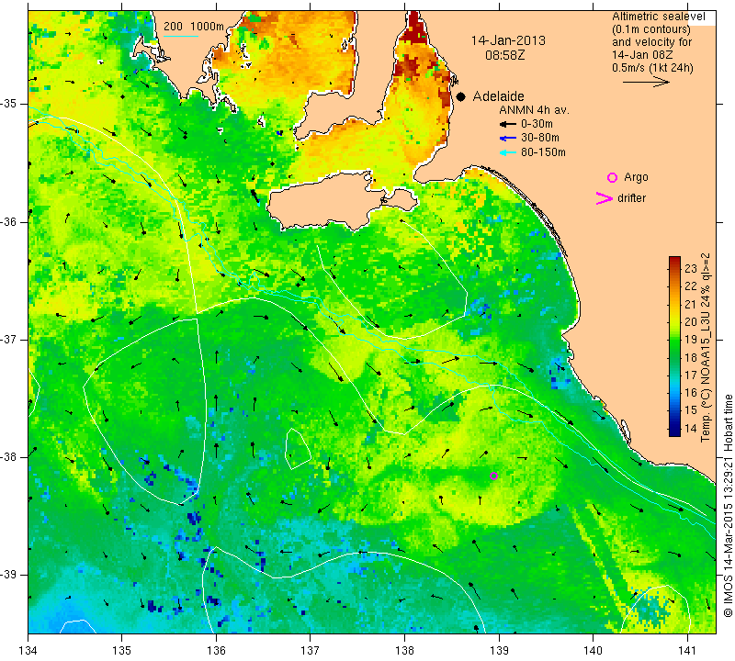This screenshot has height=661, width=735.
Task: Click the Adelaide city label
Action: (498, 96)
